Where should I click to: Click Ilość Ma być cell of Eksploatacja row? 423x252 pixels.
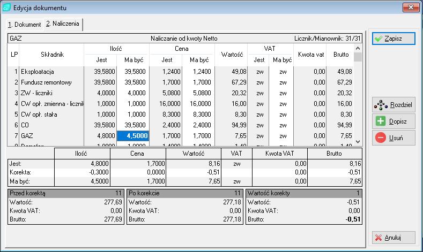tap(133, 72)
